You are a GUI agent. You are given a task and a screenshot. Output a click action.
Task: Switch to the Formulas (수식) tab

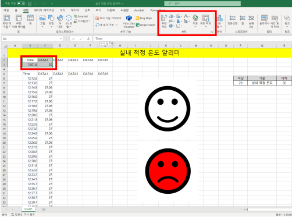pyautogui.click(x=62, y=10)
